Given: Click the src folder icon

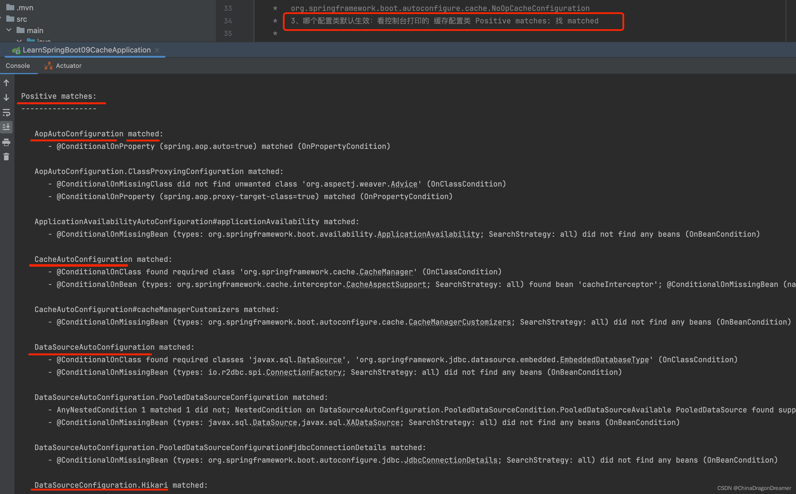Looking at the screenshot, I should pyautogui.click(x=10, y=19).
